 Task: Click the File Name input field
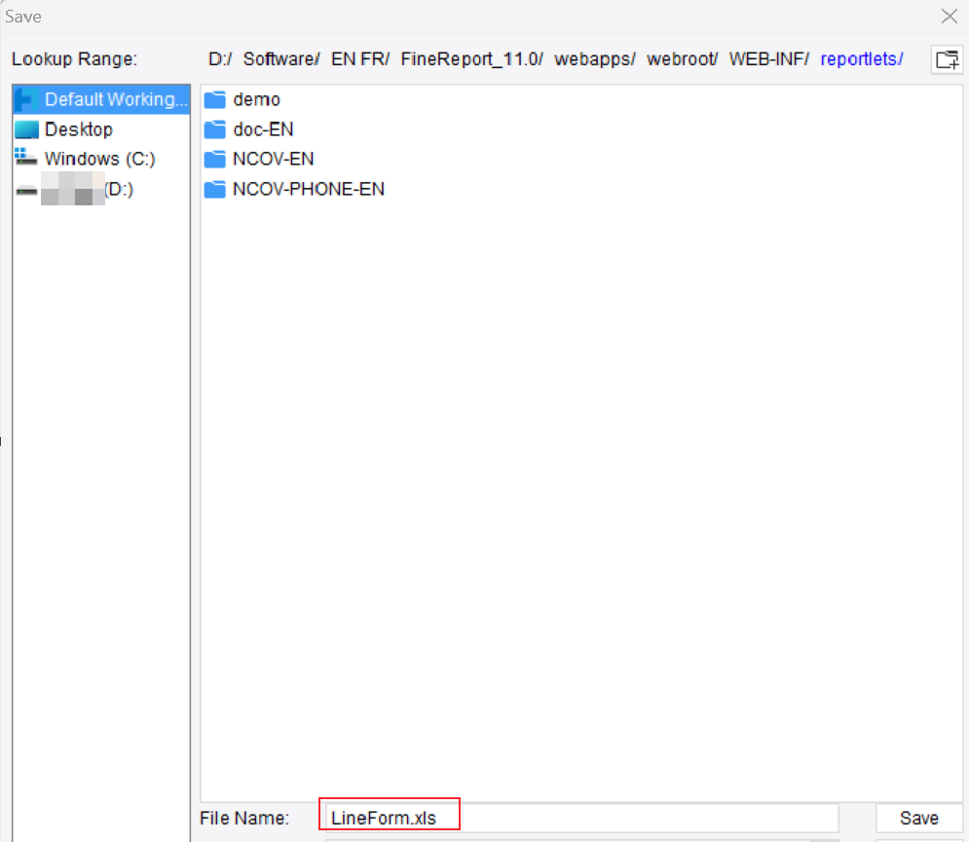pyautogui.click(x=581, y=818)
